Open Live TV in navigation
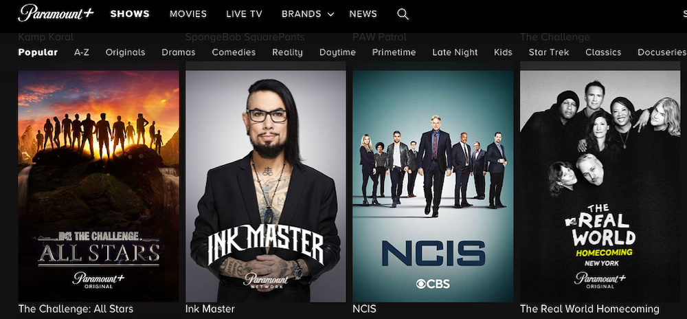The width and height of the screenshot is (687, 319). click(x=244, y=14)
